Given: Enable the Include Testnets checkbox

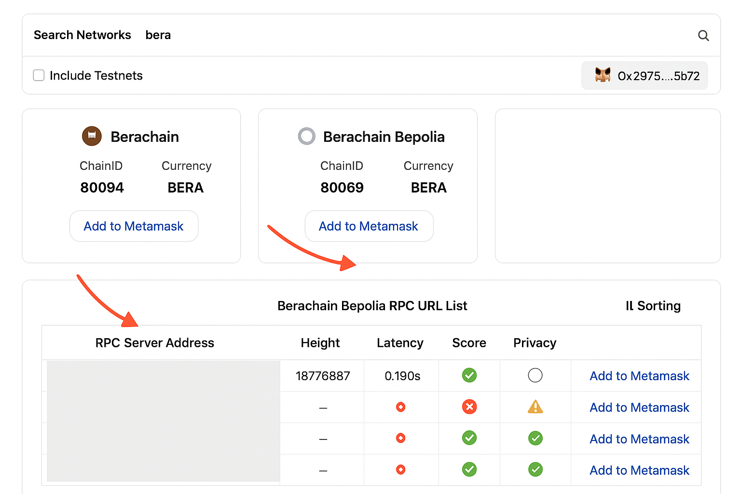Looking at the screenshot, I should pos(39,75).
